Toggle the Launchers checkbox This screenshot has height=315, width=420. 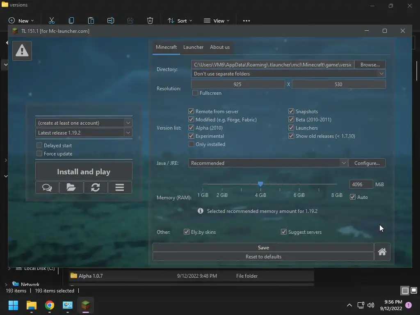pyautogui.click(x=291, y=128)
